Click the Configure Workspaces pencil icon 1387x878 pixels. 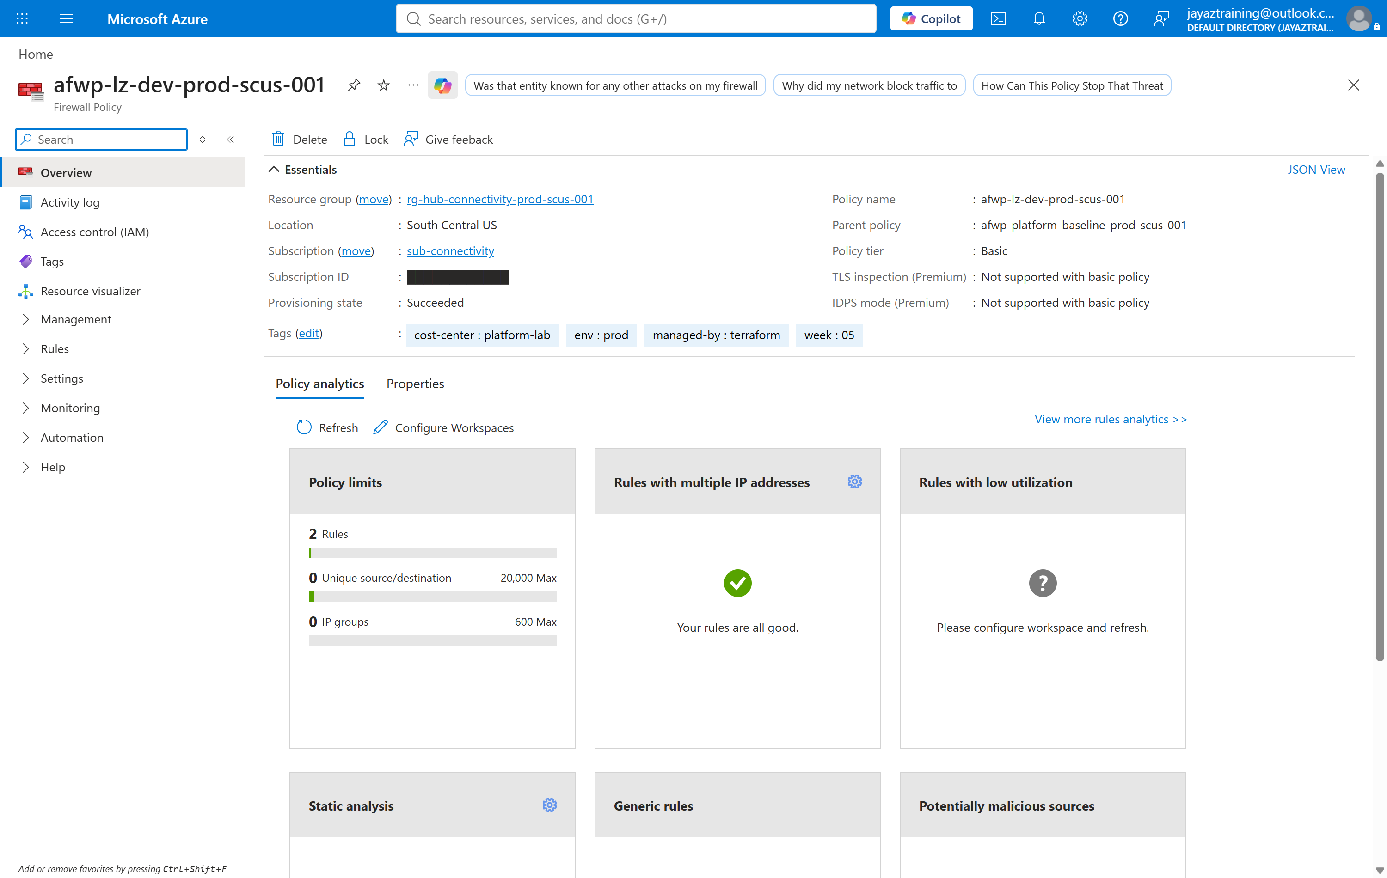380,427
